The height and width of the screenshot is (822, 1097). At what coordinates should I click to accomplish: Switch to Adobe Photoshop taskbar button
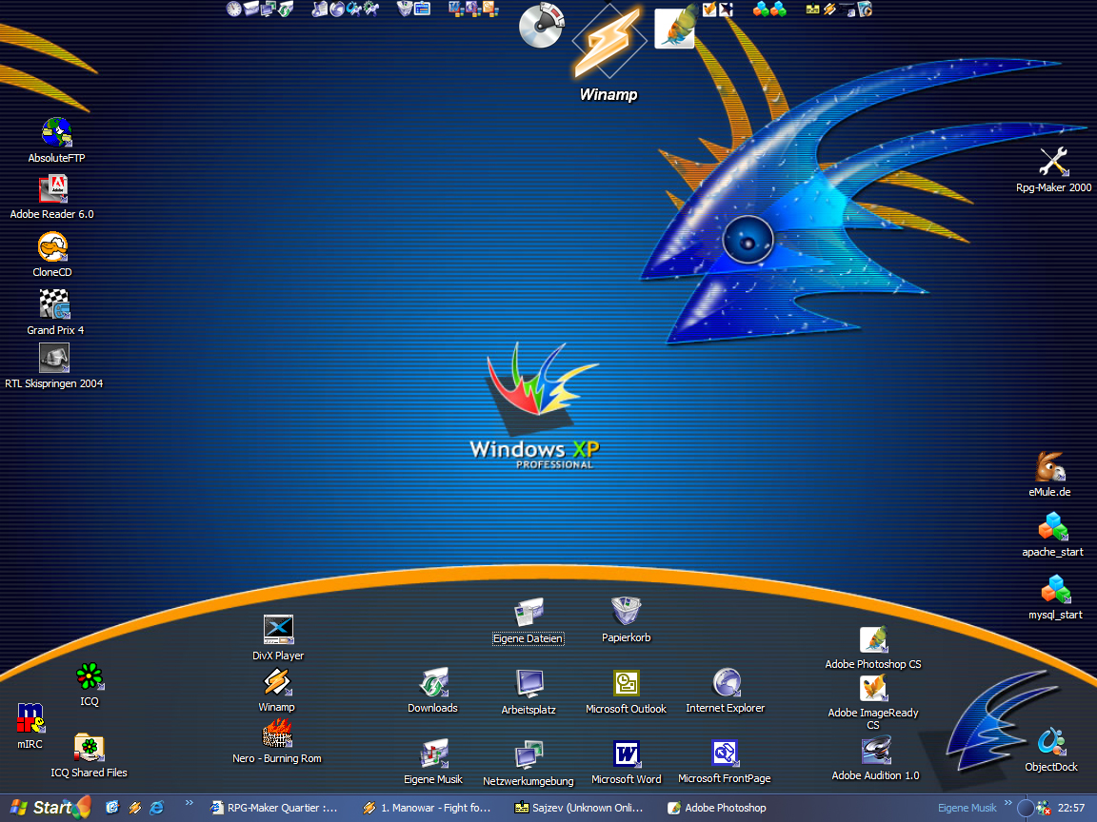(x=719, y=808)
